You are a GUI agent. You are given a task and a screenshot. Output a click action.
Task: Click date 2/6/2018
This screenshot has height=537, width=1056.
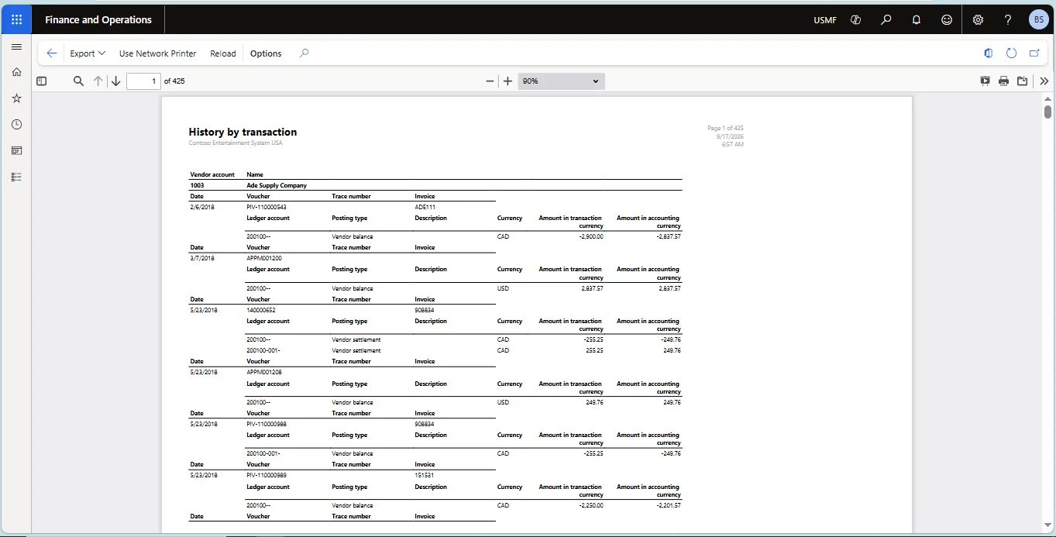tap(201, 207)
